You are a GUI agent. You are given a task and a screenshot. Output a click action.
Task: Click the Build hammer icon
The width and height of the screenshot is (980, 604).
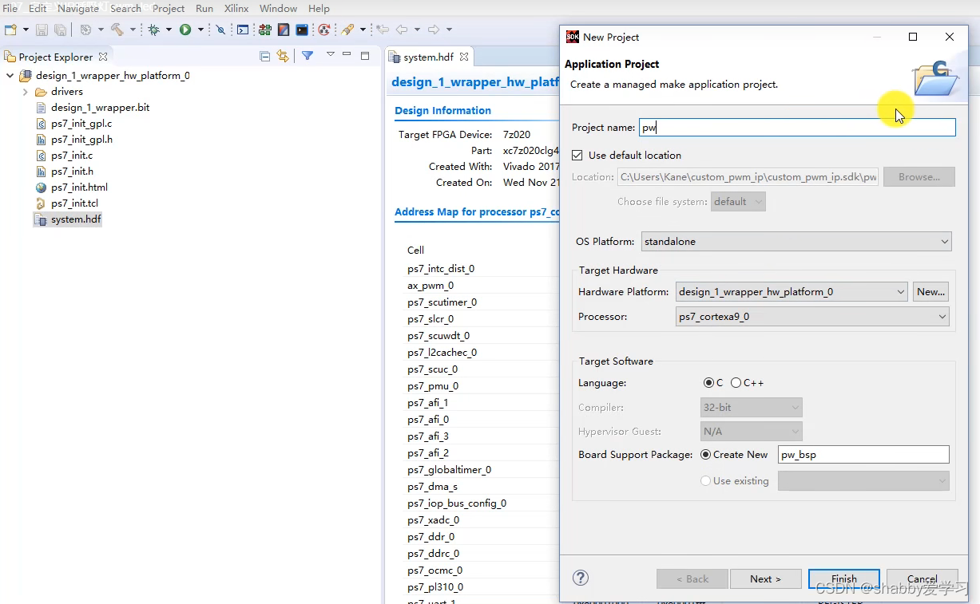tap(117, 30)
